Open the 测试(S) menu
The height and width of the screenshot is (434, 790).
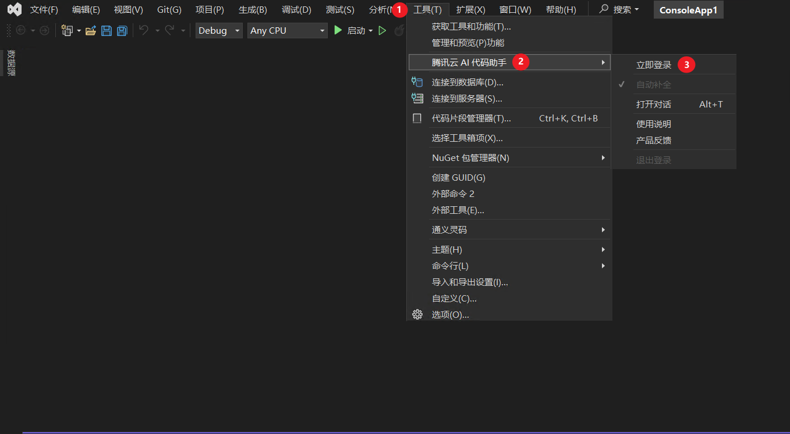[x=340, y=10]
